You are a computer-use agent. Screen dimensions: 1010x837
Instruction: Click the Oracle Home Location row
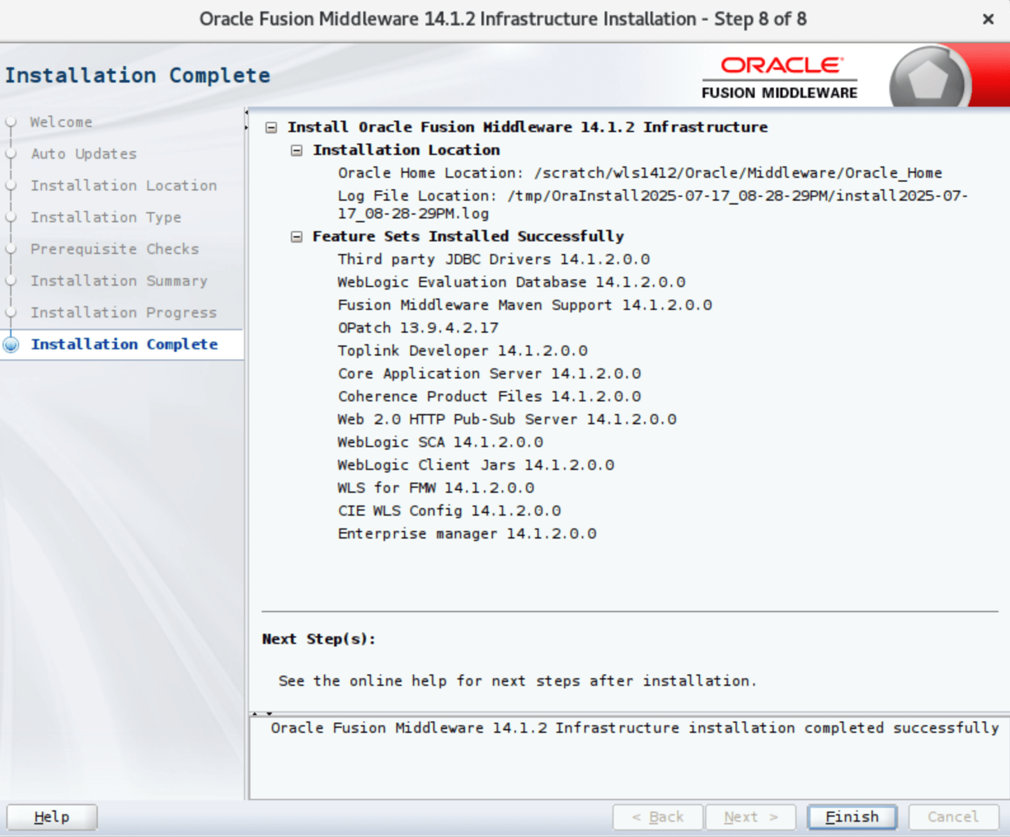(640, 173)
